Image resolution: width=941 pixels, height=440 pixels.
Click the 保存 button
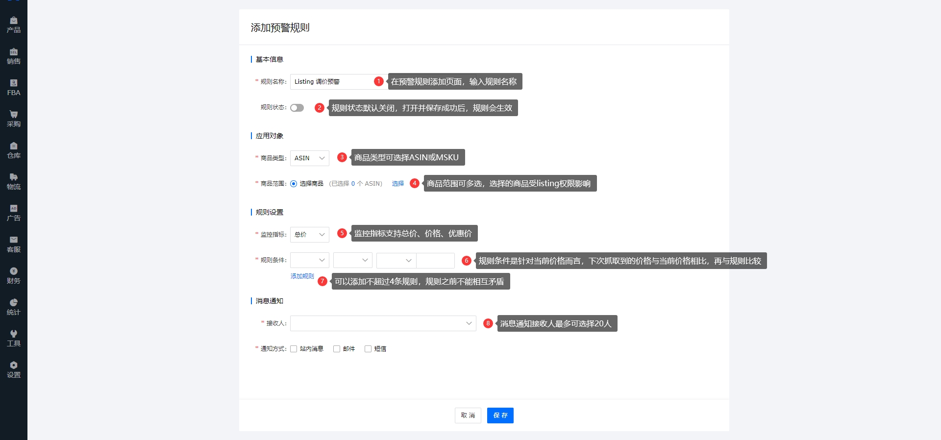click(500, 416)
